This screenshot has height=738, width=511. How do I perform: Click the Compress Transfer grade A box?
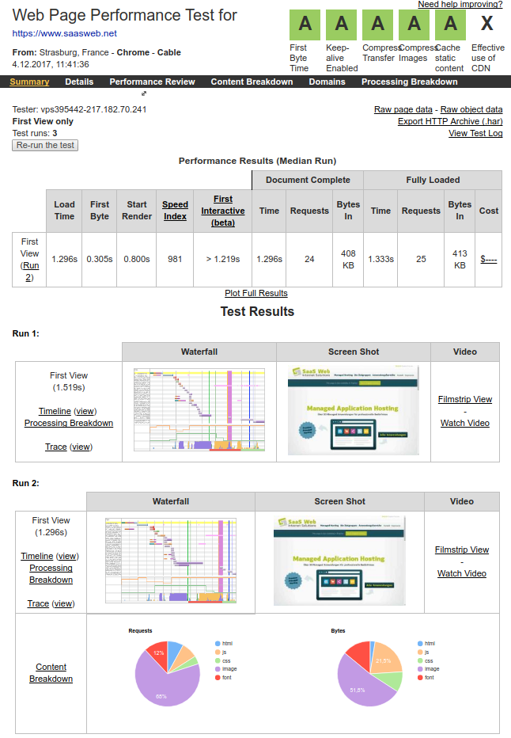[377, 25]
